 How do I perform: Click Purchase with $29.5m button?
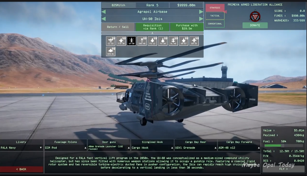(x=187, y=27)
